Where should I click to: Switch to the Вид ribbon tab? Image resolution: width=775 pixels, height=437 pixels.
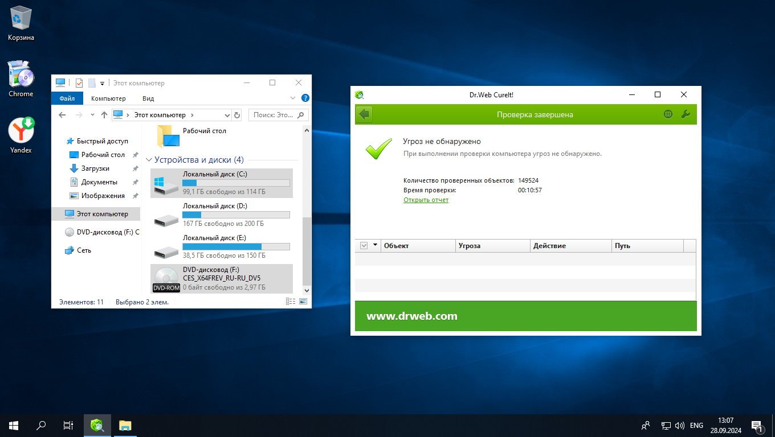148,98
